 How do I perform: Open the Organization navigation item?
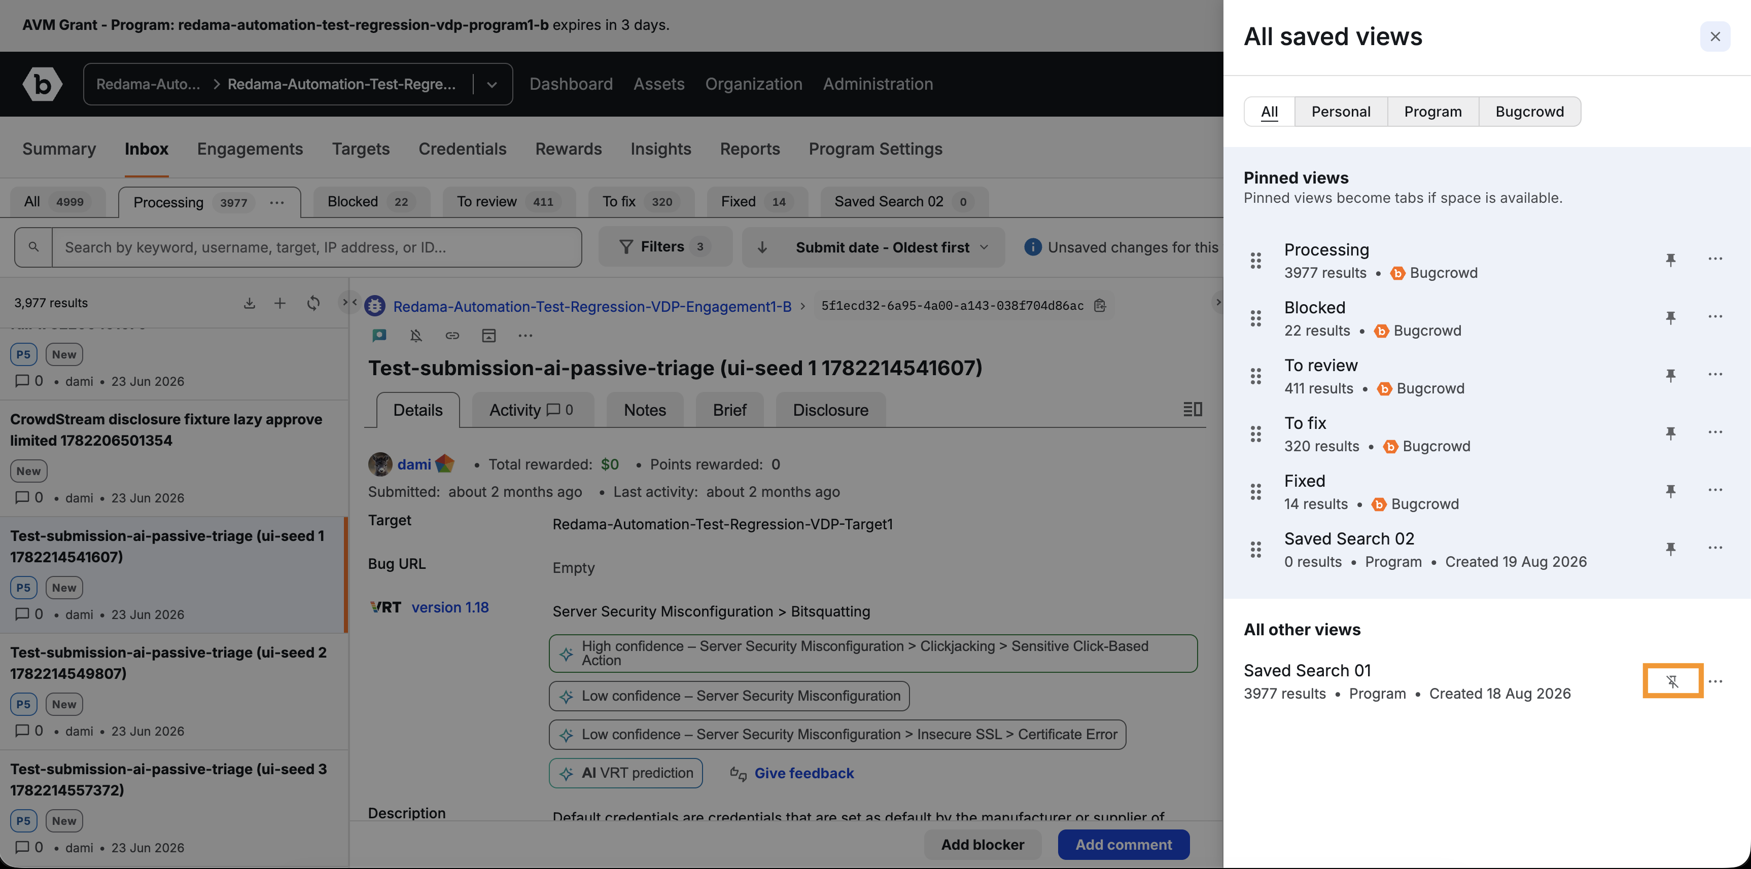pyautogui.click(x=753, y=84)
